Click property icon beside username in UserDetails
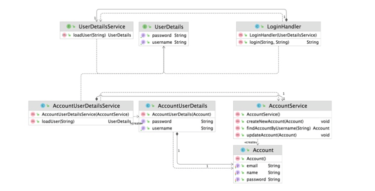Image resolution: width=375 pixels, height=191 pixels. click(143, 42)
